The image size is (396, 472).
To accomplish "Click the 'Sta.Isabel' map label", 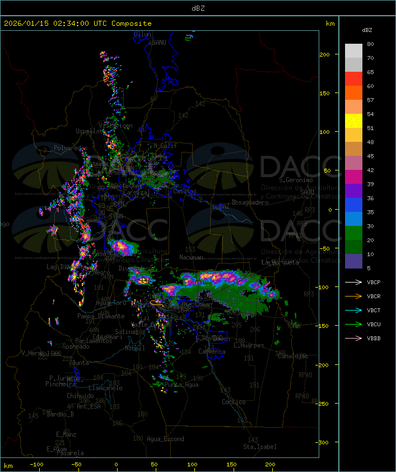I will 260,447.
